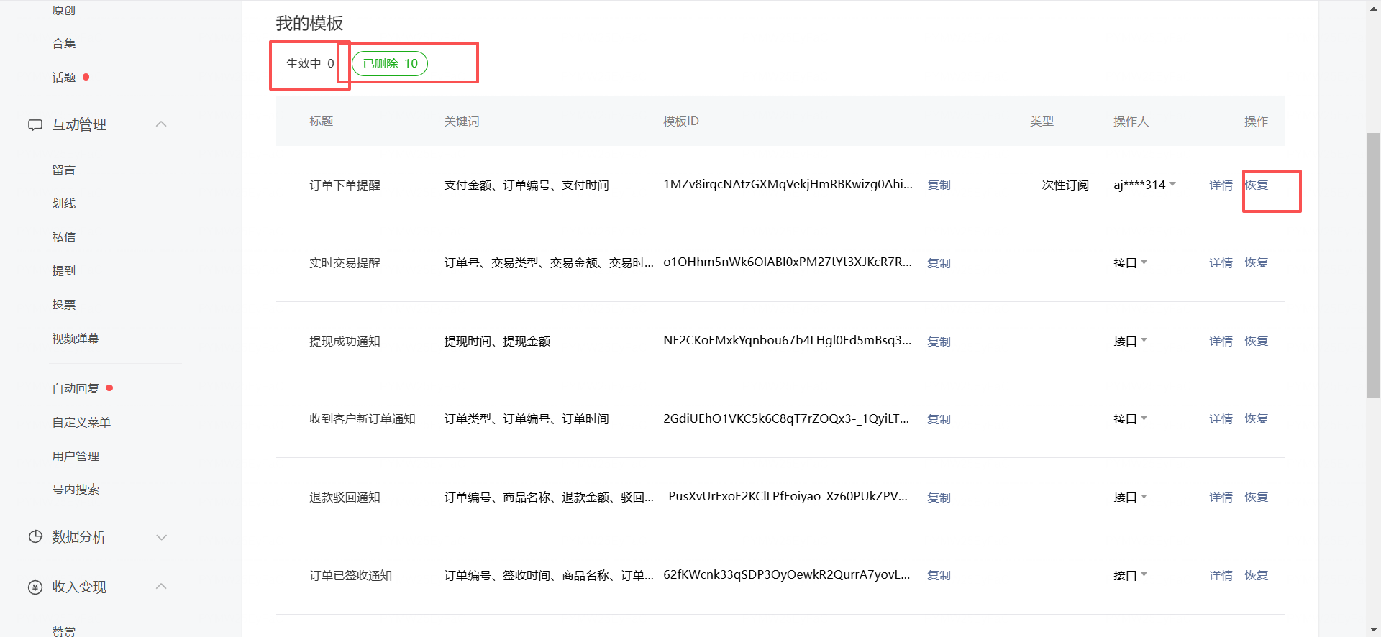Restore the 订单已签收通知 template
Viewport: 1381px width, 637px height.
[x=1257, y=576]
